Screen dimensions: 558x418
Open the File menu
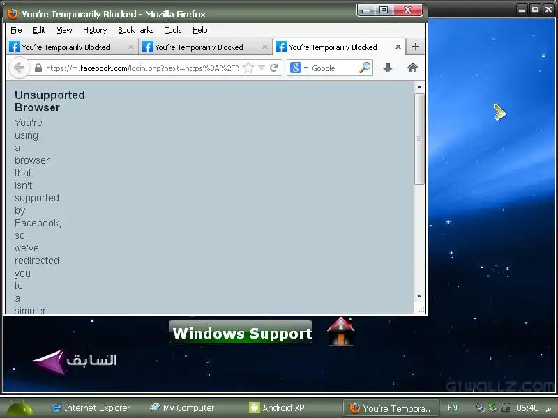(x=16, y=30)
